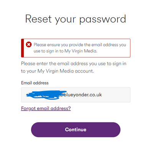Image resolution: width=153 pixels, height=144 pixels.
Task: Open the Forgot email address link
Action: point(46,109)
